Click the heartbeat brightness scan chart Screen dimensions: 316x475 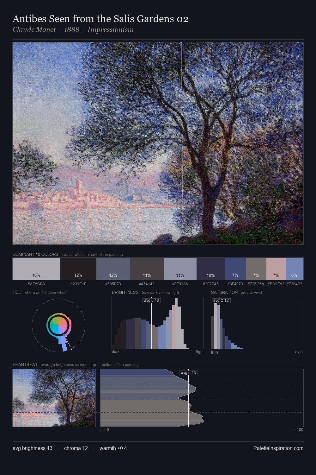click(202, 398)
